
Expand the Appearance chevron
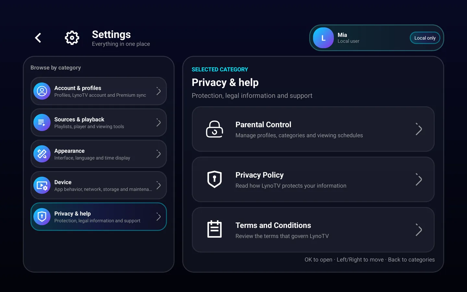tap(158, 154)
